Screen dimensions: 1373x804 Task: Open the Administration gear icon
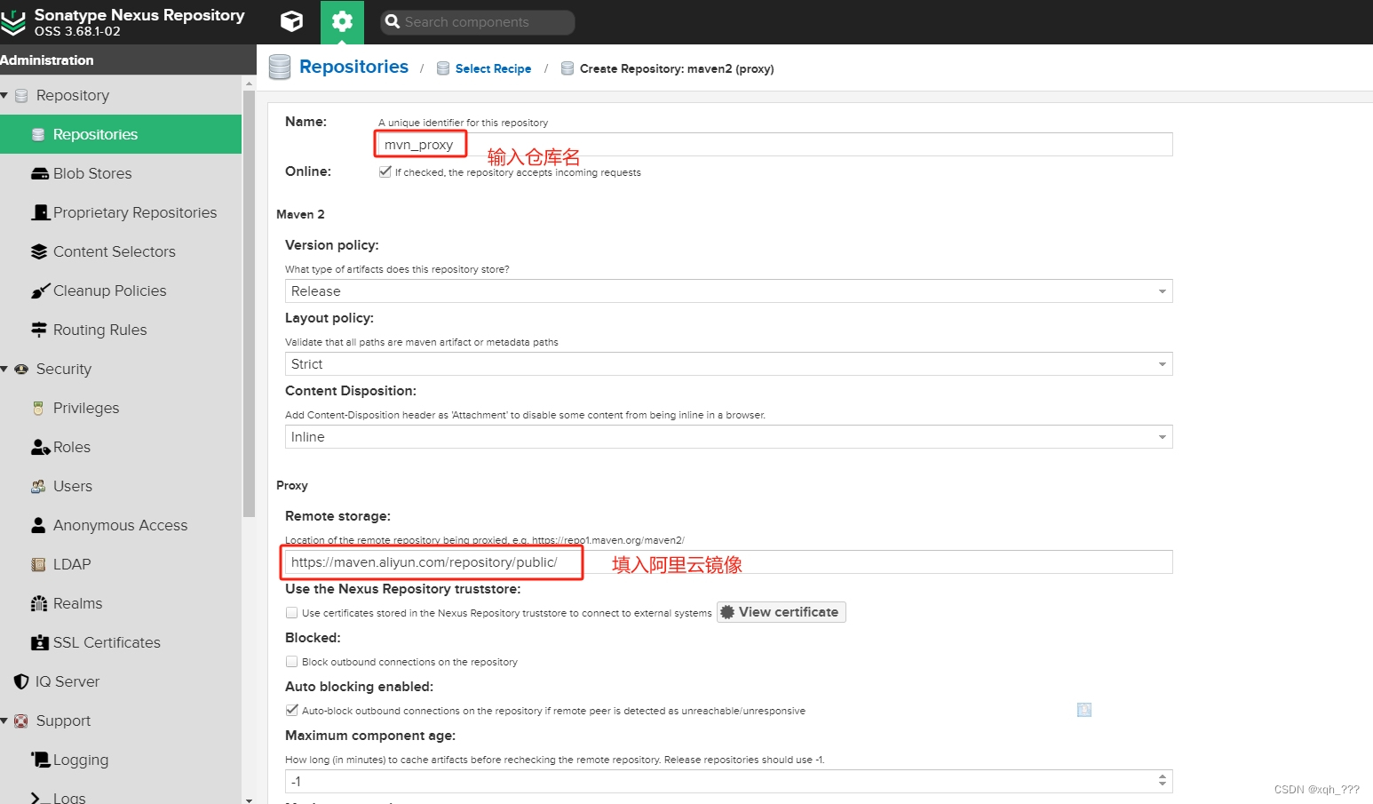coord(342,22)
